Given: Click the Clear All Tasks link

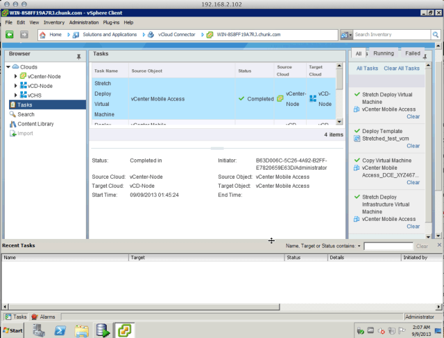Looking at the screenshot, I should pos(402,69).
